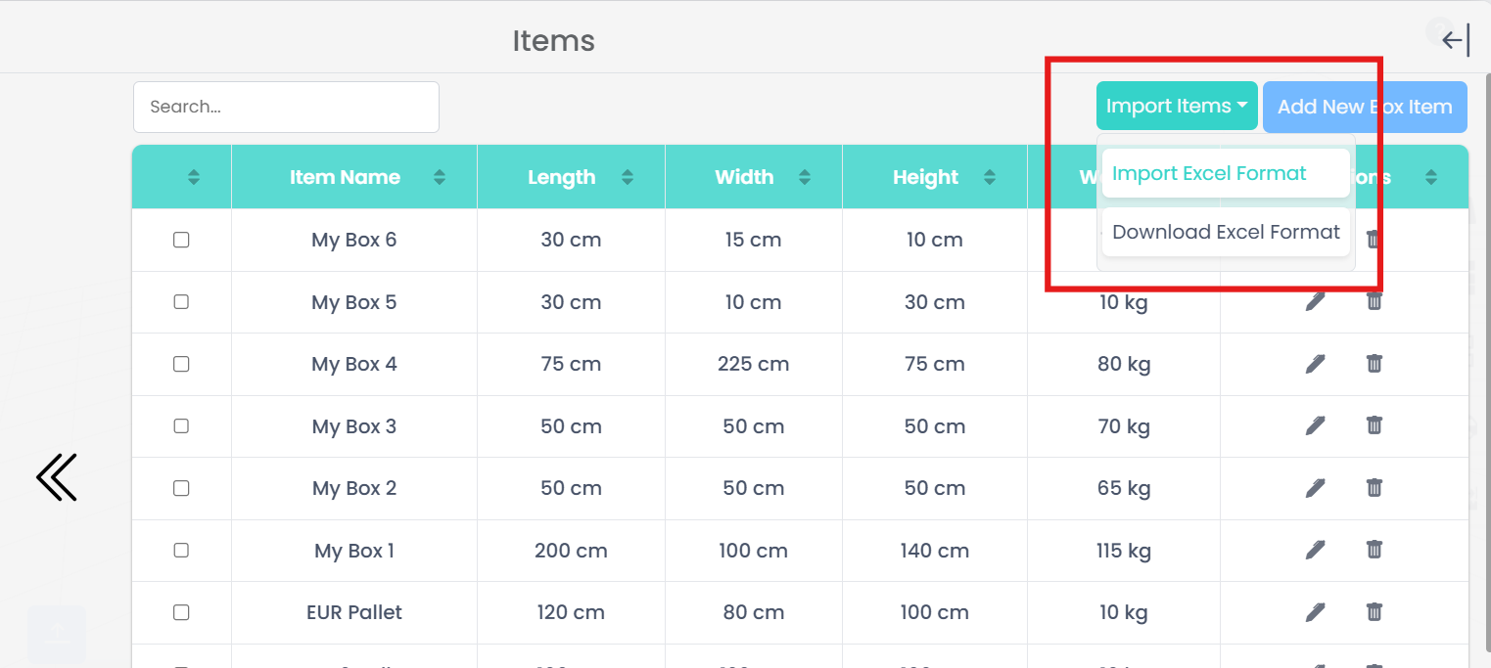Click trash icon for My Box 2
The image size is (1491, 668).
pos(1375,487)
